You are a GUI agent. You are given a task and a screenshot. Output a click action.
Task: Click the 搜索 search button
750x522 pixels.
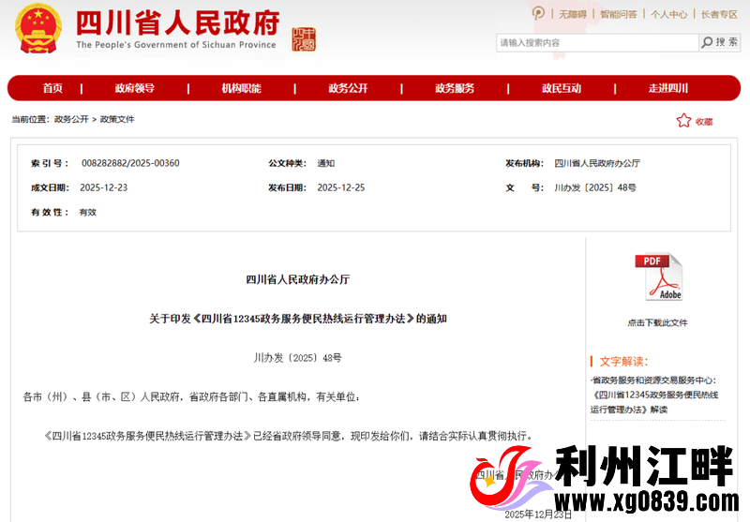(720, 42)
